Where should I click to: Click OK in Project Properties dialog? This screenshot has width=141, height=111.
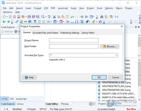[x=99, y=77]
